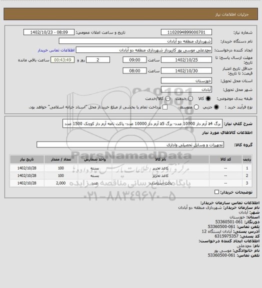Click row 3 unit عدد
The height and width of the screenshot is (288, 262).
click(95, 183)
